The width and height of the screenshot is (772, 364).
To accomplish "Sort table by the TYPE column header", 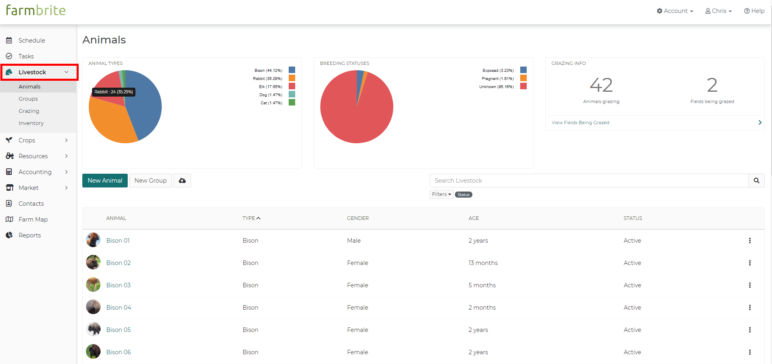I will pos(251,218).
